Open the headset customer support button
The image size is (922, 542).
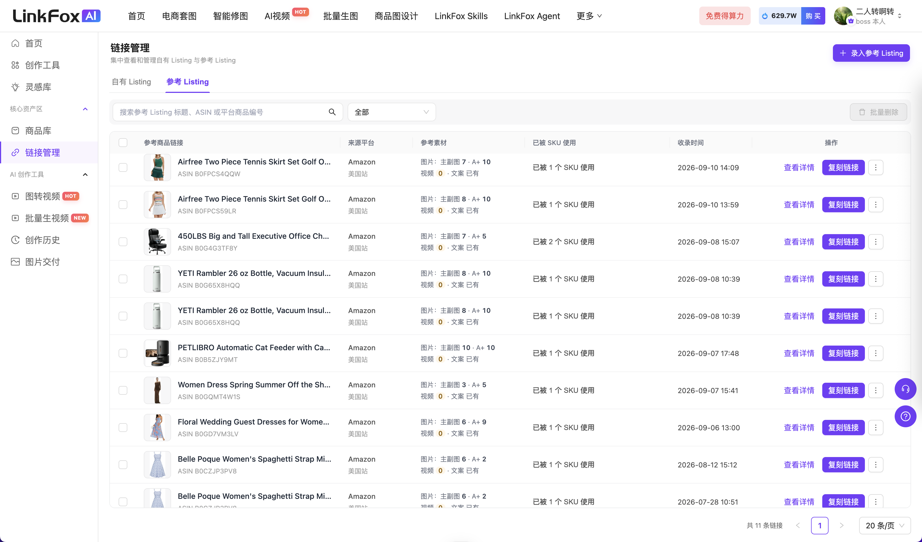coord(905,389)
